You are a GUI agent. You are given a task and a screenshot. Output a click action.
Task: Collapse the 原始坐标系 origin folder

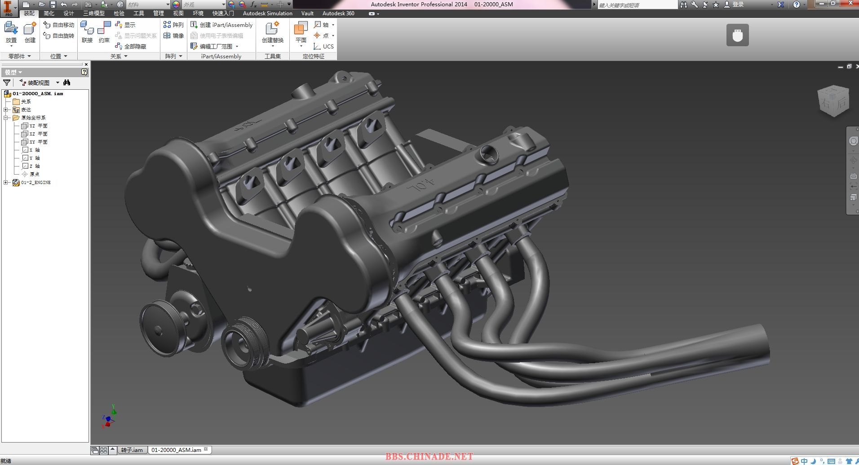(5, 118)
